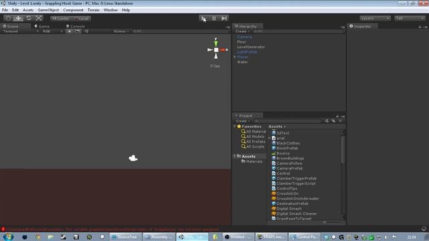Expand the Player object in Hierarchy
The width and height of the screenshot is (429, 241).
click(235, 57)
